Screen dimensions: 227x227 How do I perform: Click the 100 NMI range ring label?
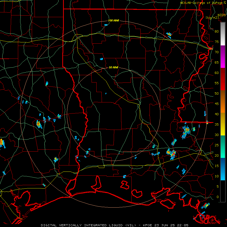click(x=113, y=21)
